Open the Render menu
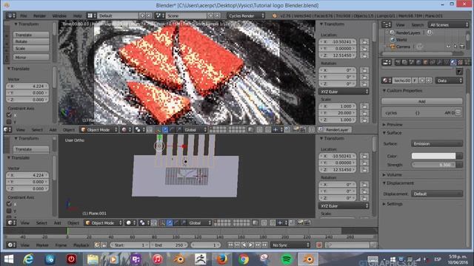 [39, 16]
